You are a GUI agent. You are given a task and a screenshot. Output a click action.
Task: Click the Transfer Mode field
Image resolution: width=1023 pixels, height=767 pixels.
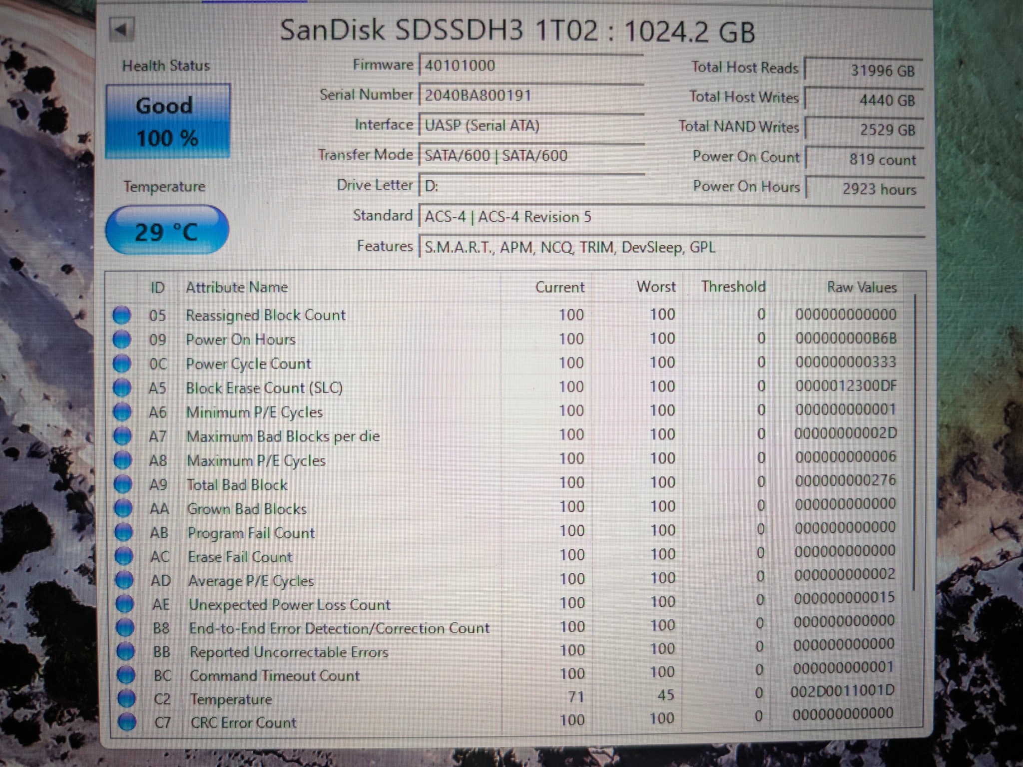tap(531, 155)
